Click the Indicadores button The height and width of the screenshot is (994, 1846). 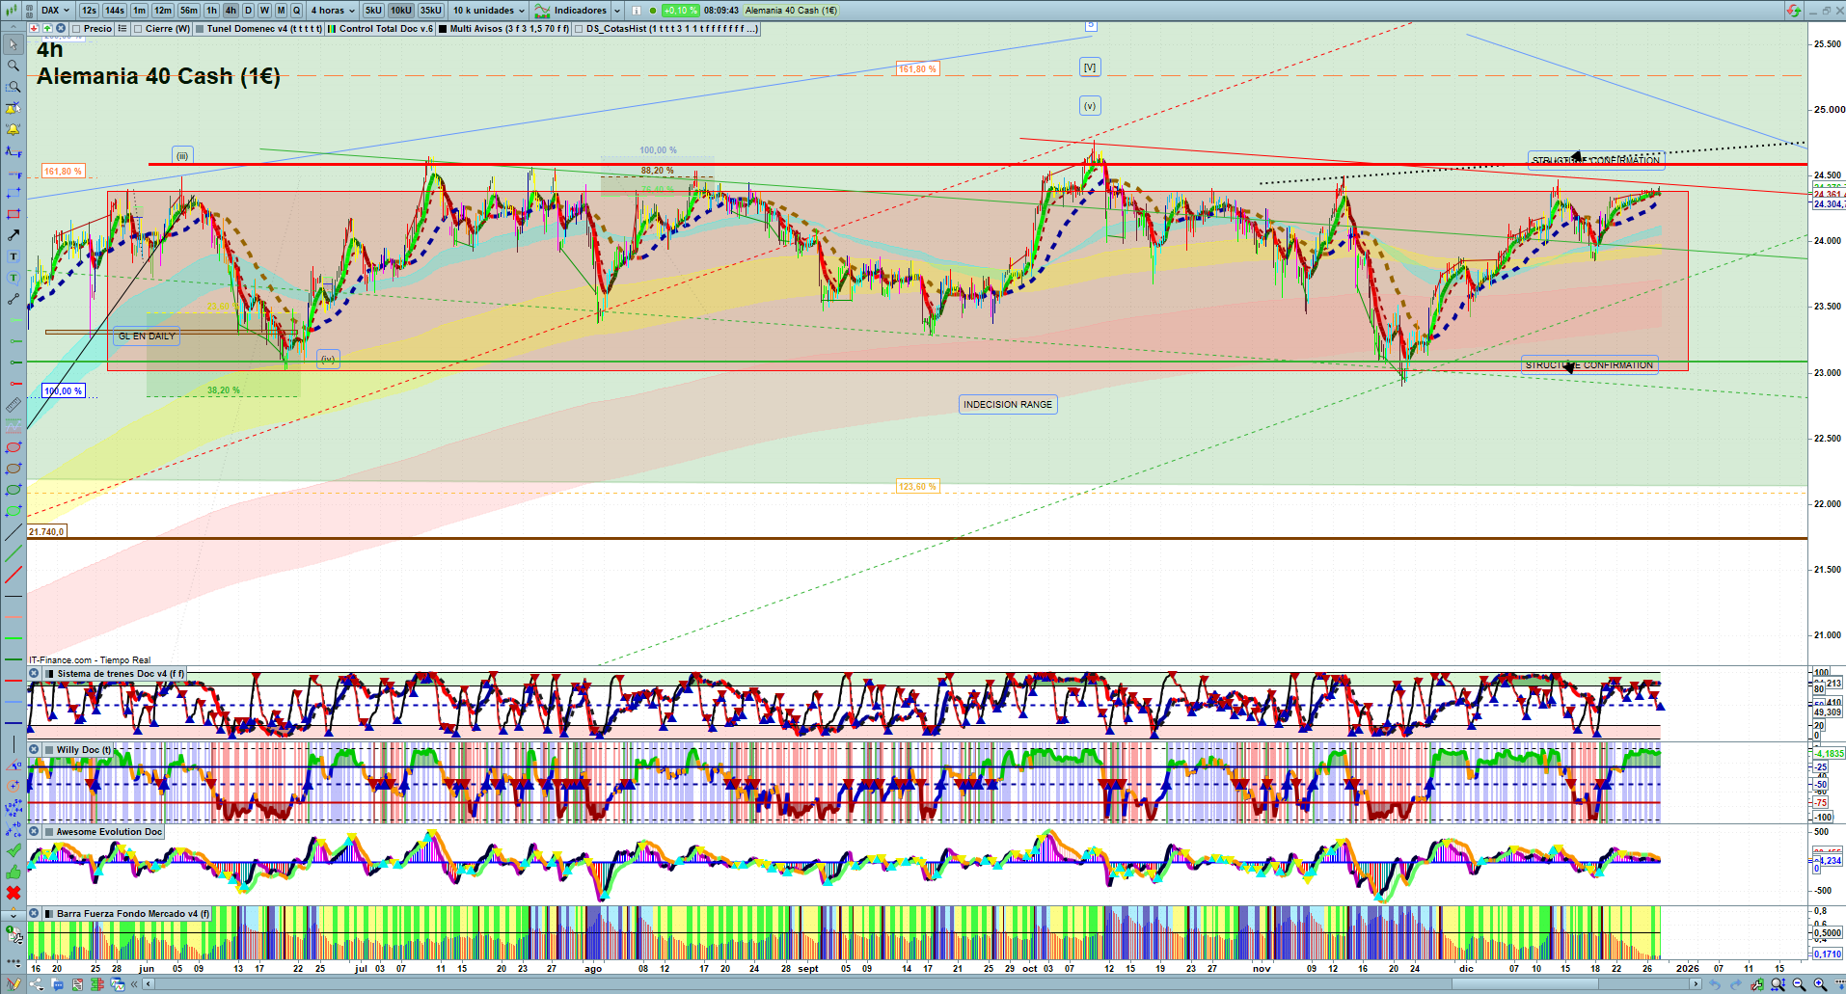click(x=579, y=11)
